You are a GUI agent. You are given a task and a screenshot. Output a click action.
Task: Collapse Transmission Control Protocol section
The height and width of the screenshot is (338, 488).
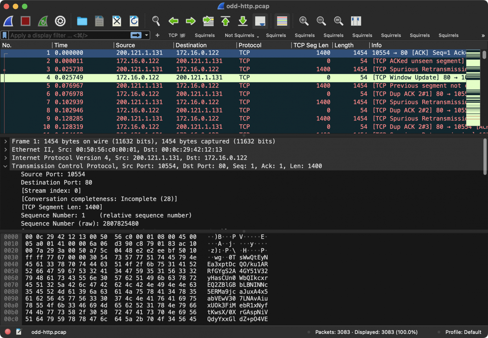pyautogui.click(x=5, y=166)
